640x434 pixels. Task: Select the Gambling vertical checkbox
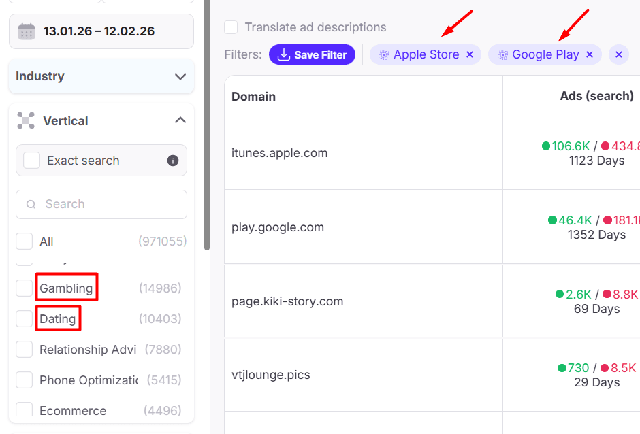click(x=24, y=288)
